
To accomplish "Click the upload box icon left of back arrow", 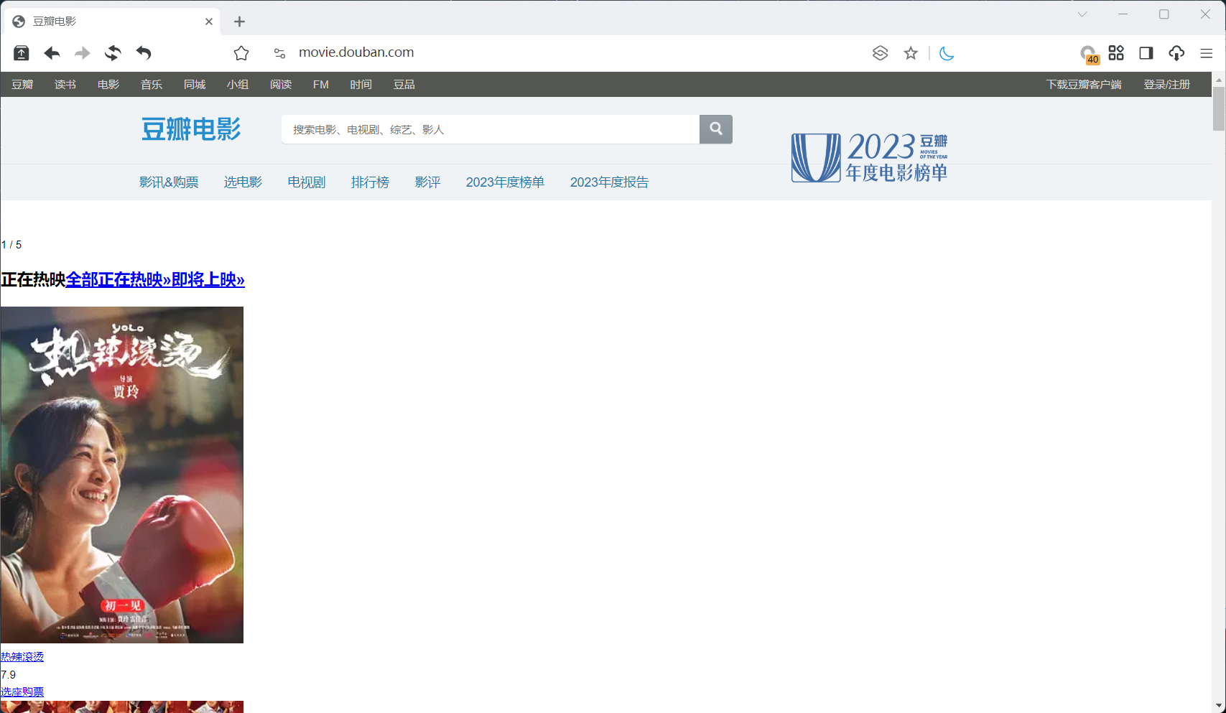I will tap(22, 53).
